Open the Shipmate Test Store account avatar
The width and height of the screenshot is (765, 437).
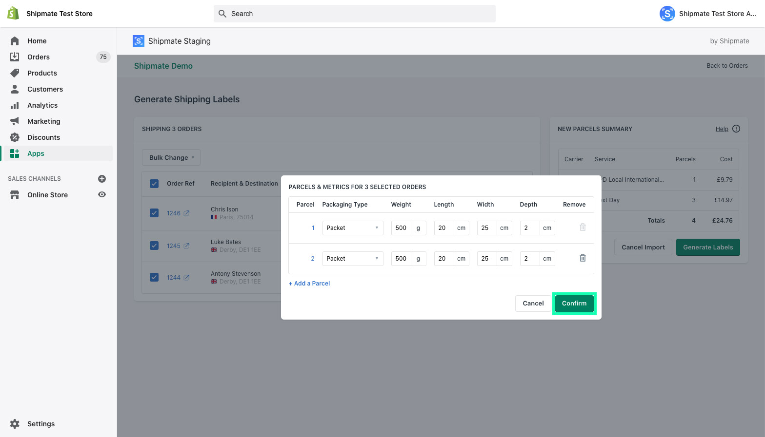(x=667, y=14)
